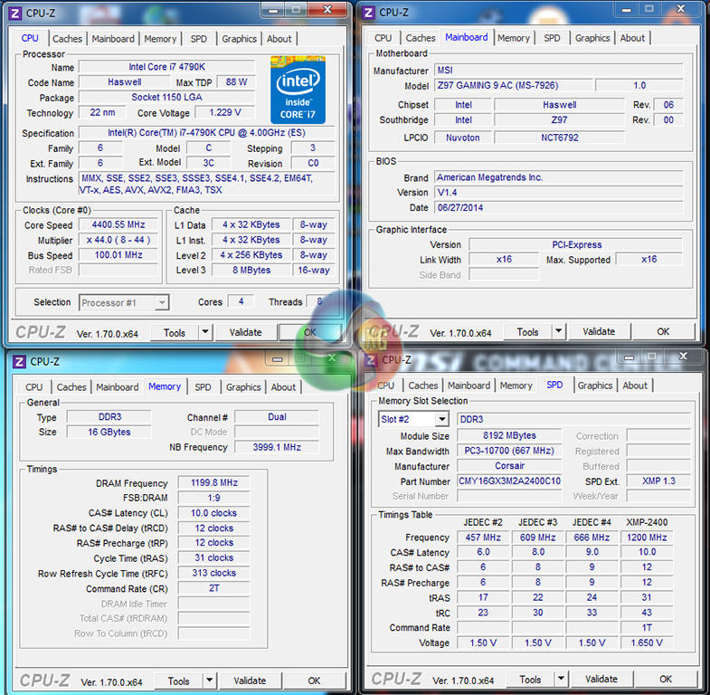Expand Tools arrow in Memory window
Screen dimensions: 710x695
[209, 680]
